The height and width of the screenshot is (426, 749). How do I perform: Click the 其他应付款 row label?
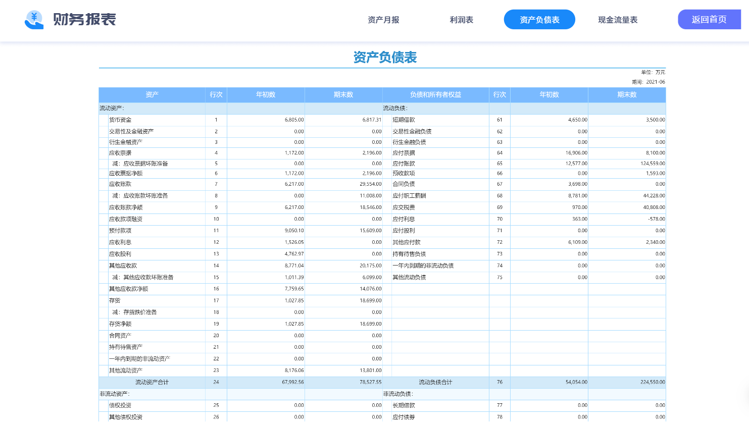407,242
